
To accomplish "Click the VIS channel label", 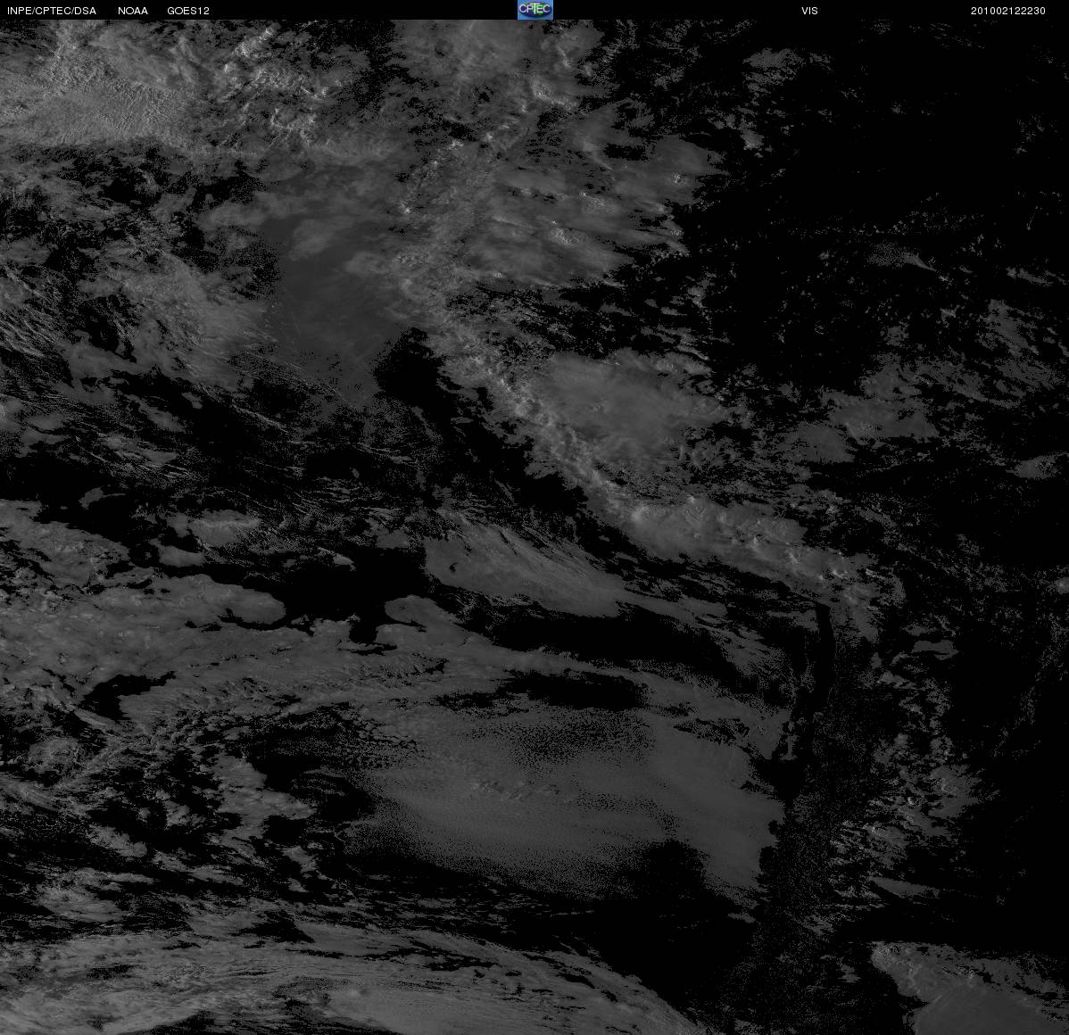I will click(809, 11).
